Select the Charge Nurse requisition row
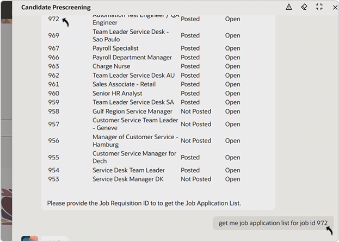339x242 pixels. tap(110, 66)
